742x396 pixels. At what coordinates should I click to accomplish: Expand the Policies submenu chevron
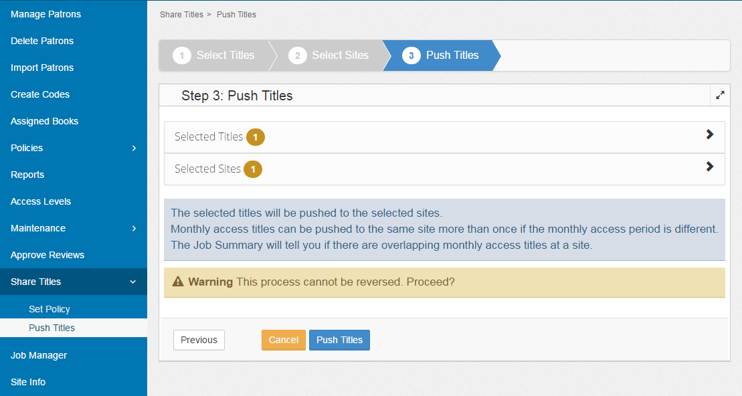[134, 148]
